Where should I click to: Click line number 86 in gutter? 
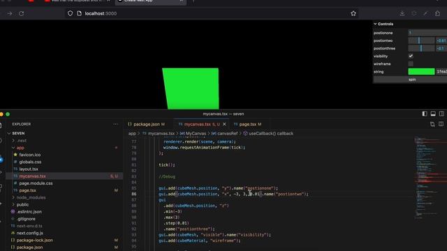point(133,194)
